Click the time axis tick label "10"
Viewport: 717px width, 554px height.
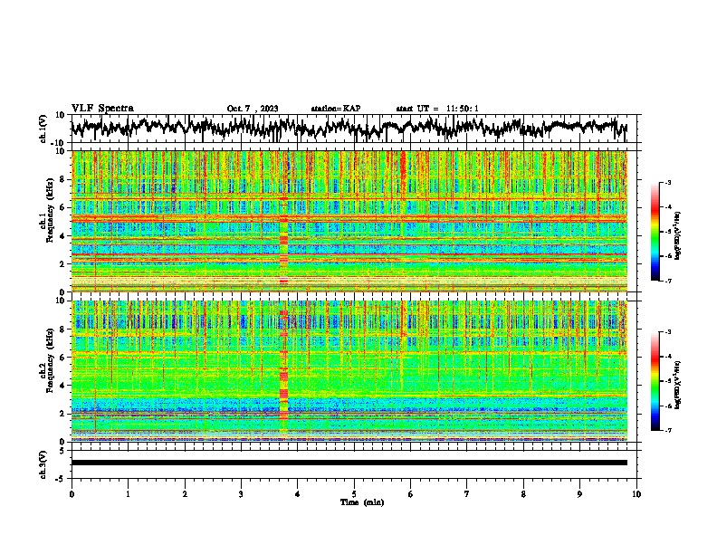click(636, 494)
